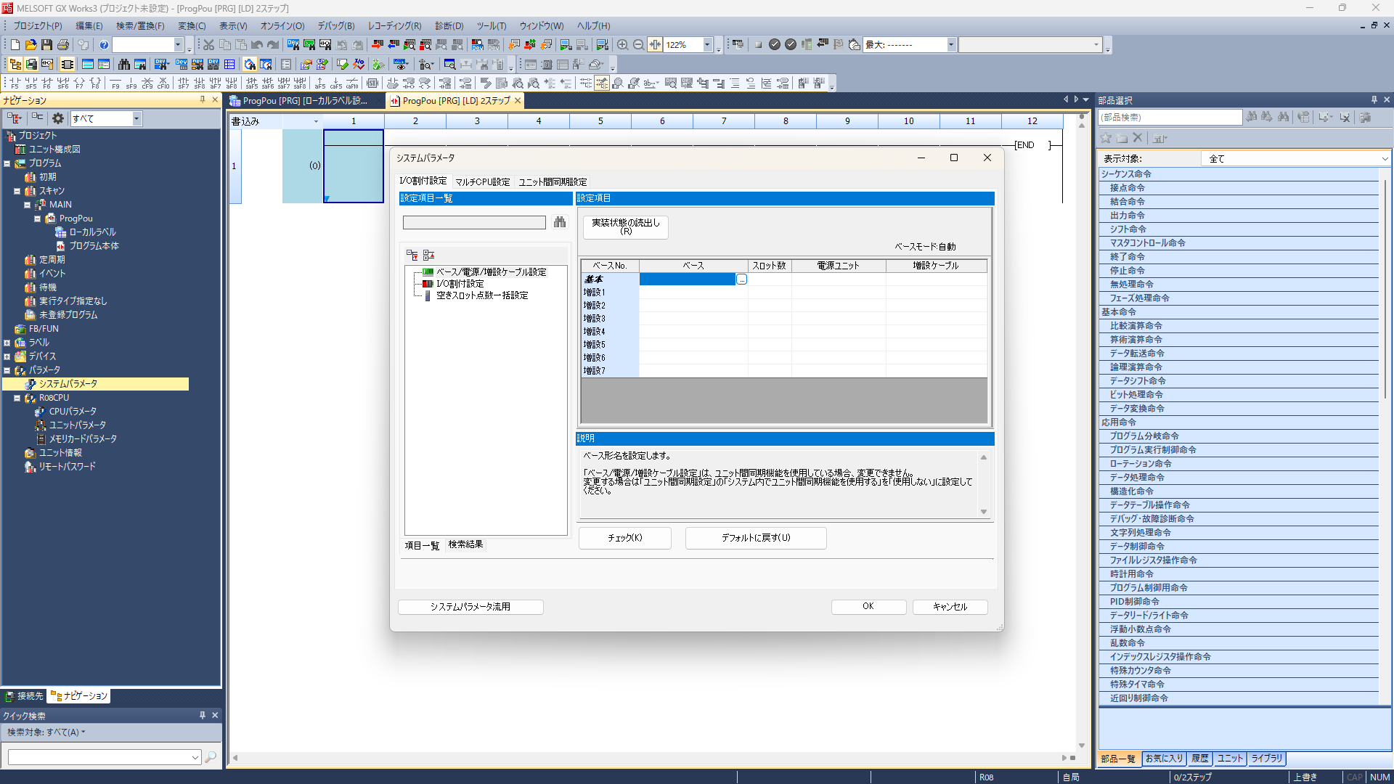Click the Zoom In magnifier icon
The height and width of the screenshot is (784, 1394).
622,45
